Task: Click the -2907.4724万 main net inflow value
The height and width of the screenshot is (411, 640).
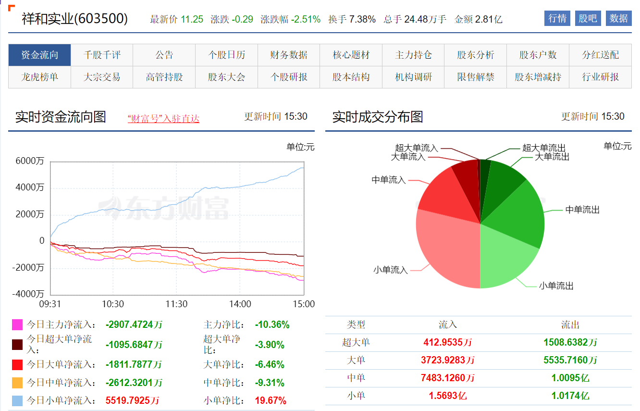Action: [x=134, y=325]
